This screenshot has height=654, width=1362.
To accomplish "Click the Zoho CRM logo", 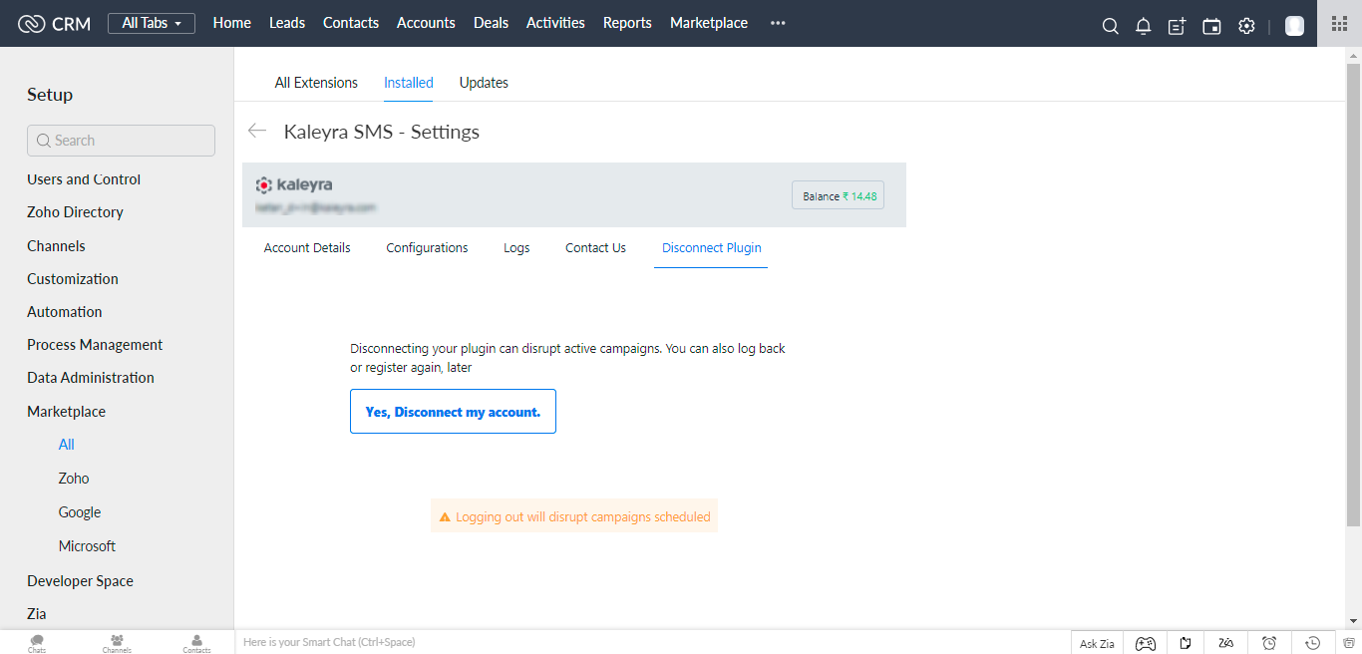I will click(x=54, y=23).
